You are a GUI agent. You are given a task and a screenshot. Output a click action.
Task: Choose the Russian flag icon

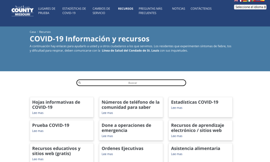click(258, 1)
